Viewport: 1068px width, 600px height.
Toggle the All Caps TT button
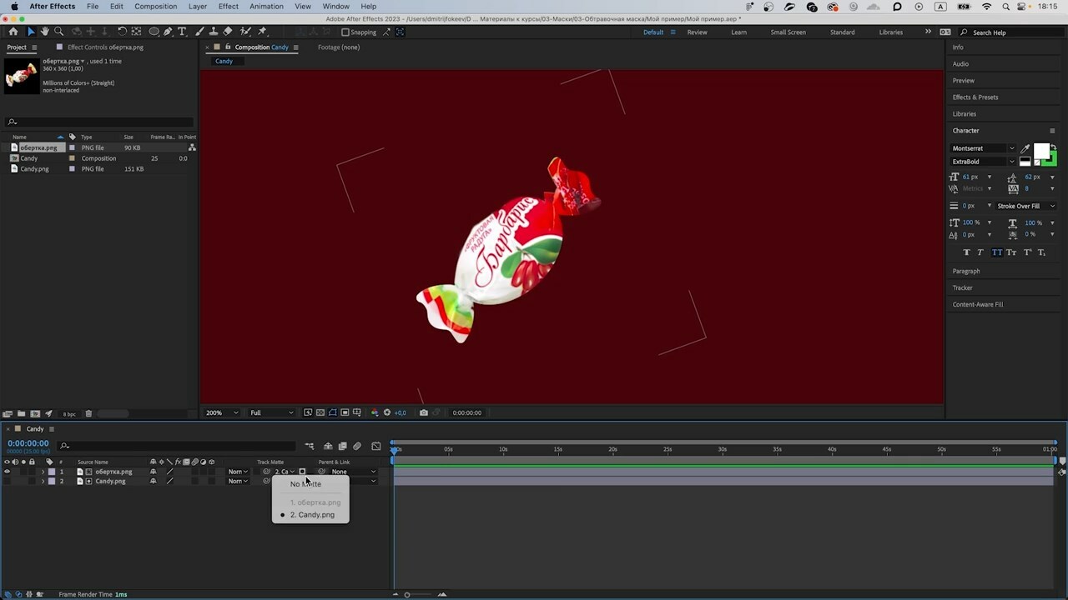(997, 252)
